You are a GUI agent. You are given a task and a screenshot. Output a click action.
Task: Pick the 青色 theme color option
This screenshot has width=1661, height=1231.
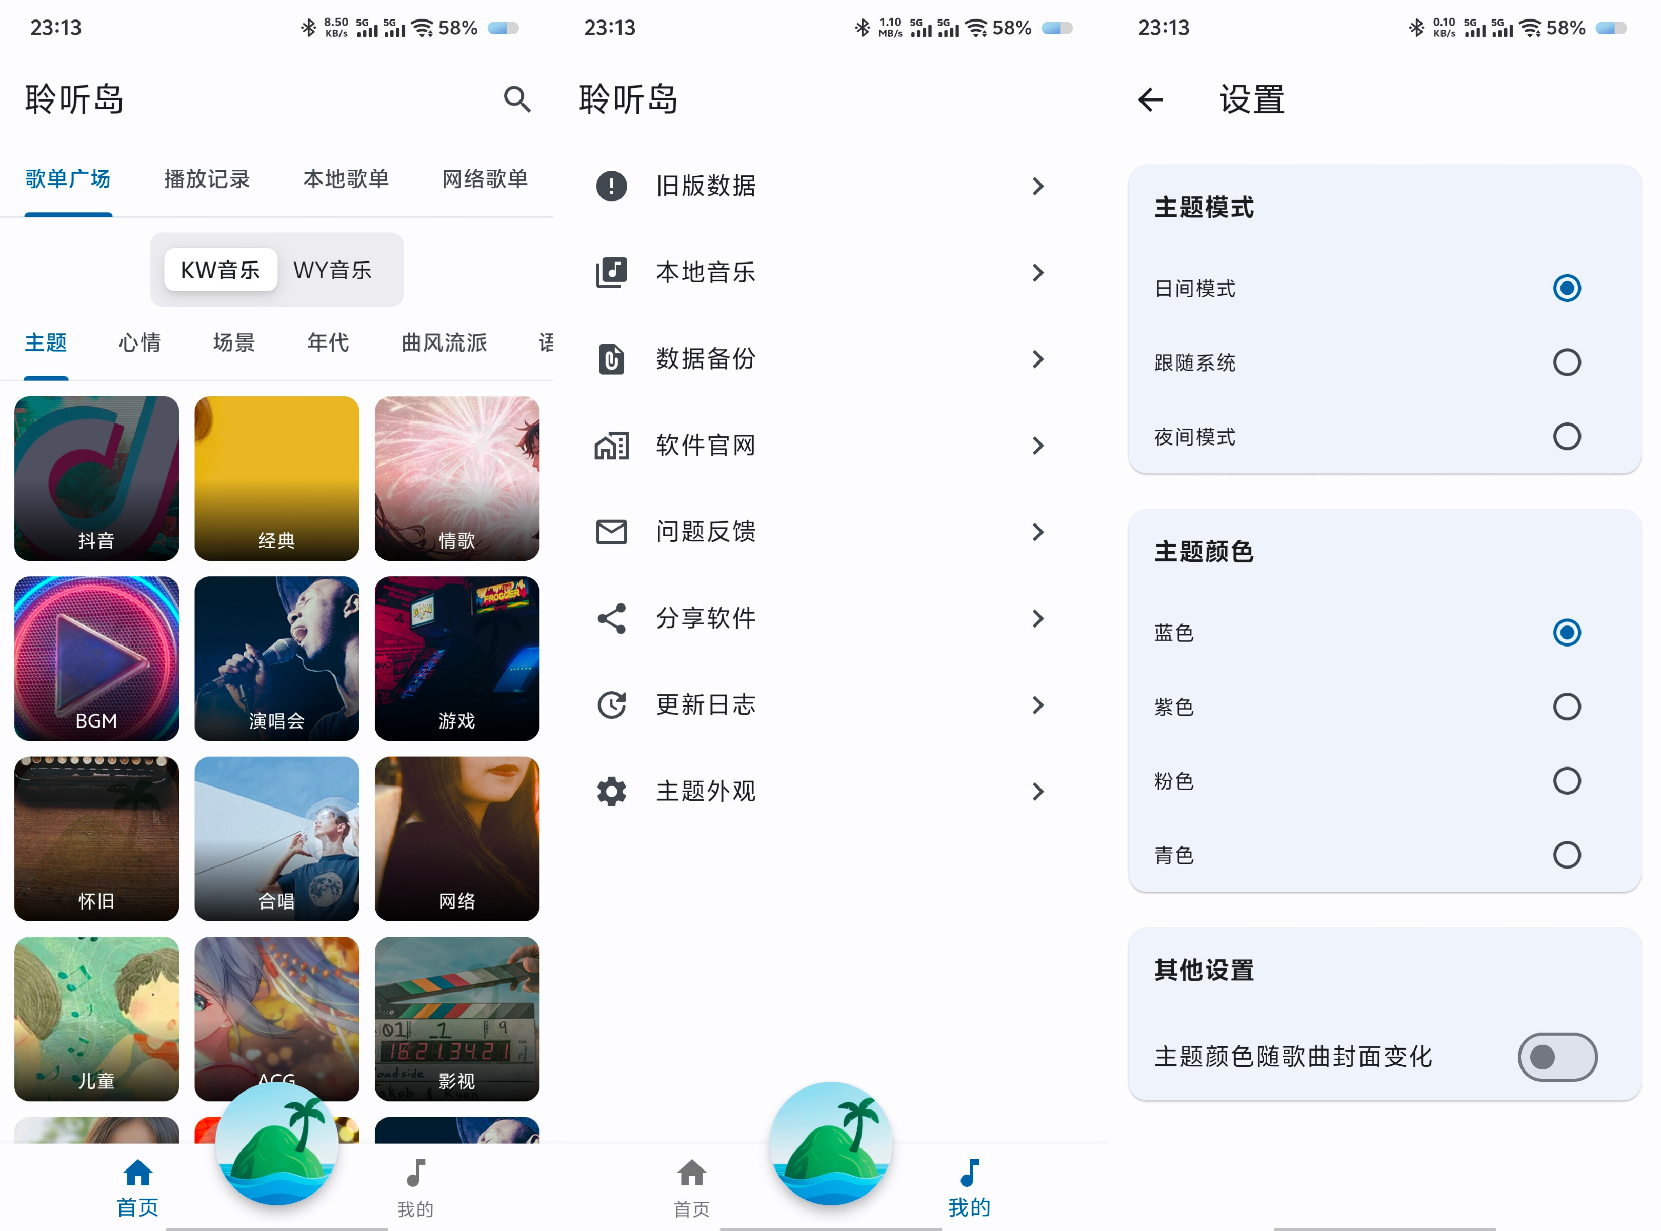click(x=1568, y=855)
